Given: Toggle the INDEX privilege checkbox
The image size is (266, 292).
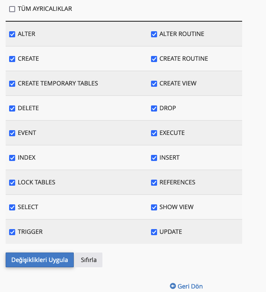Looking at the screenshot, I should tap(12, 158).
